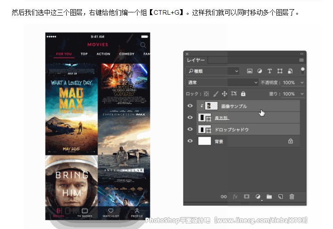Filter layers by smart object icon
This screenshot has width=333, height=229.
(290, 71)
